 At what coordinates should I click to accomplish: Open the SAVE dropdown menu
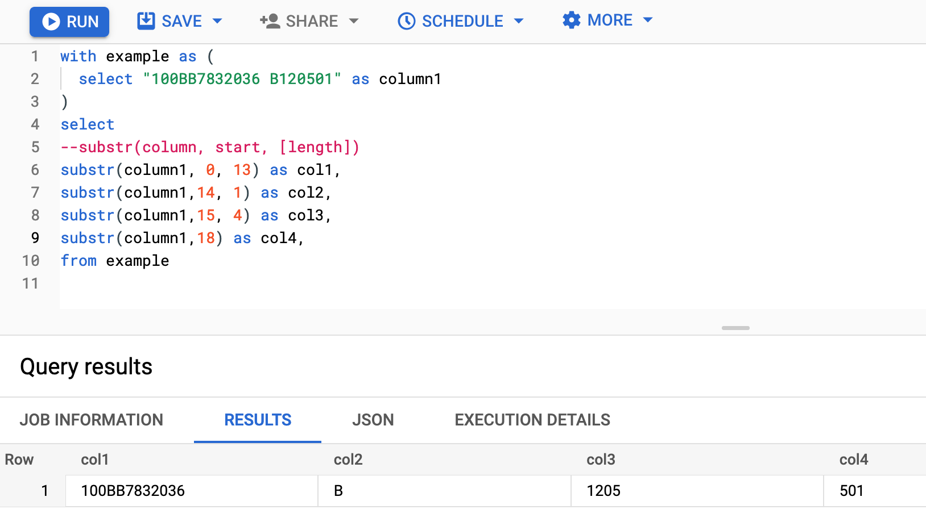pos(218,20)
